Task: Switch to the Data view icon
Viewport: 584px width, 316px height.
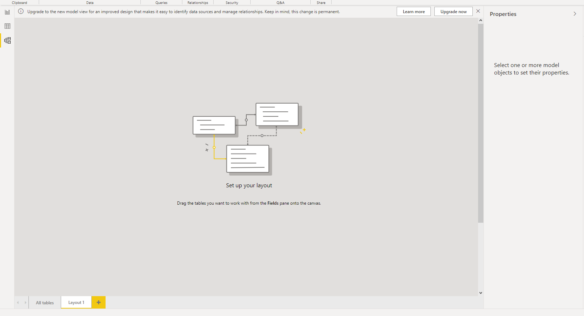Action: [x=7, y=26]
